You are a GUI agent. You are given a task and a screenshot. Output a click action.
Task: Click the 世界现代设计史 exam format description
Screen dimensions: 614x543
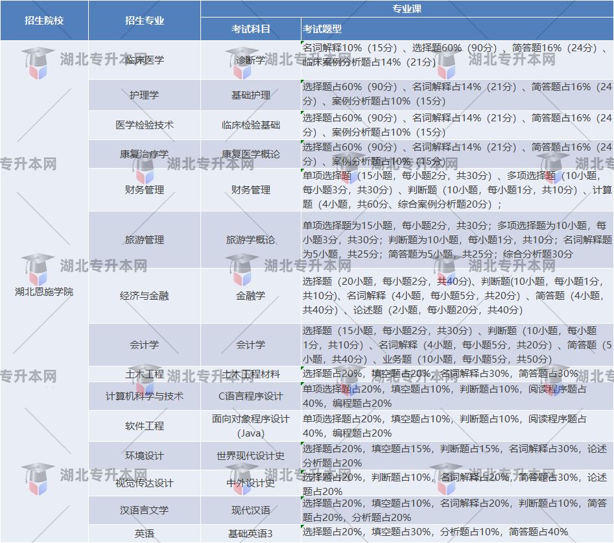pyautogui.click(x=457, y=455)
